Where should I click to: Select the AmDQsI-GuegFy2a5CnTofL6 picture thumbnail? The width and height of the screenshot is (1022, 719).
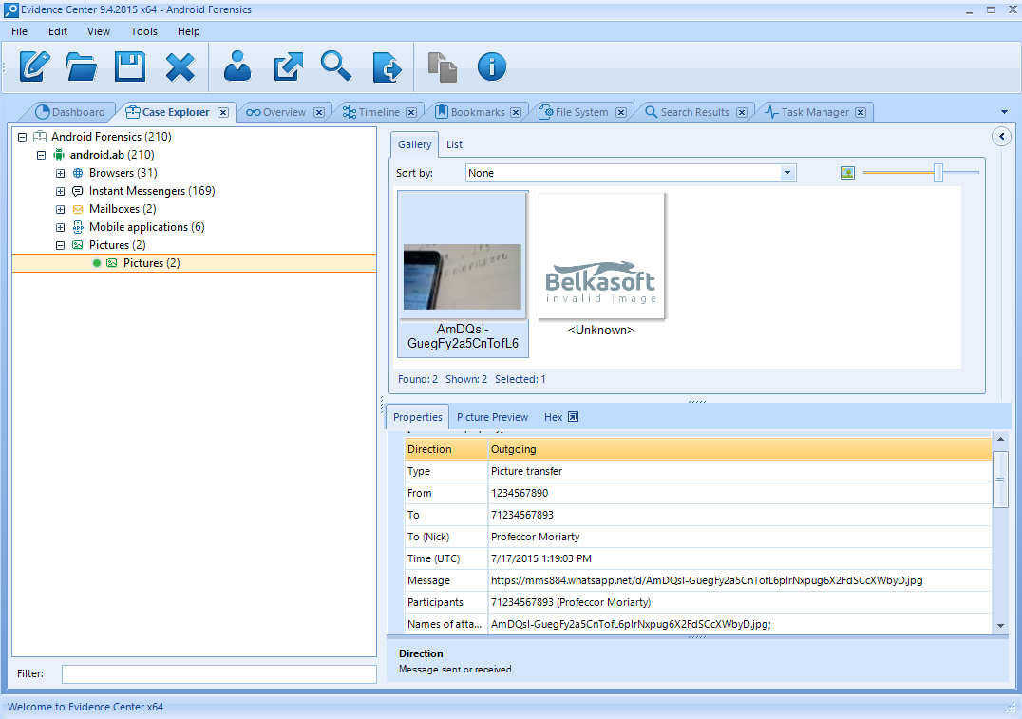463,274
